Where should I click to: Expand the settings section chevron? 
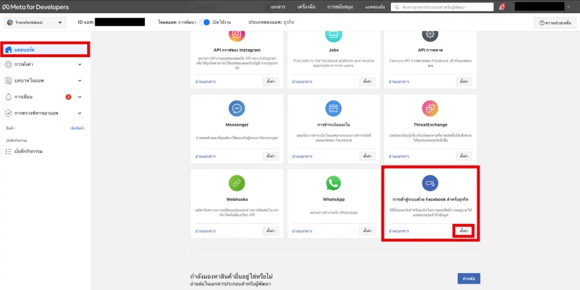click(79, 64)
